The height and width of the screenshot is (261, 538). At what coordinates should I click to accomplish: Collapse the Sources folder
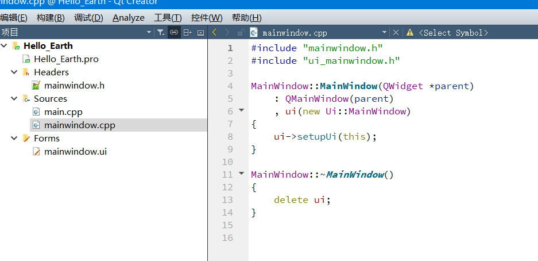pos(14,98)
